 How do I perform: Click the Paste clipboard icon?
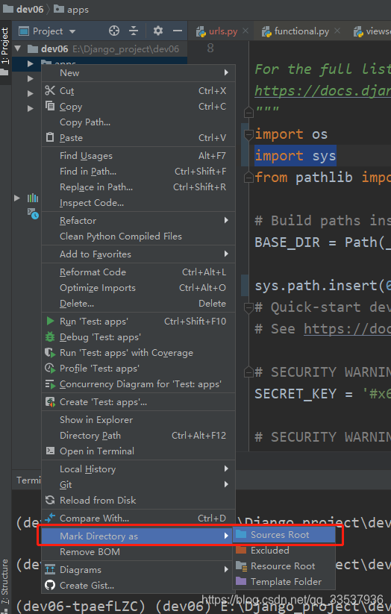(50, 137)
